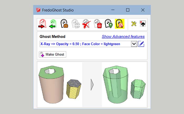This screenshot has width=184, height=114.
Task: Click the upward arrow icon in the toolbar
Action: click(x=142, y=24)
